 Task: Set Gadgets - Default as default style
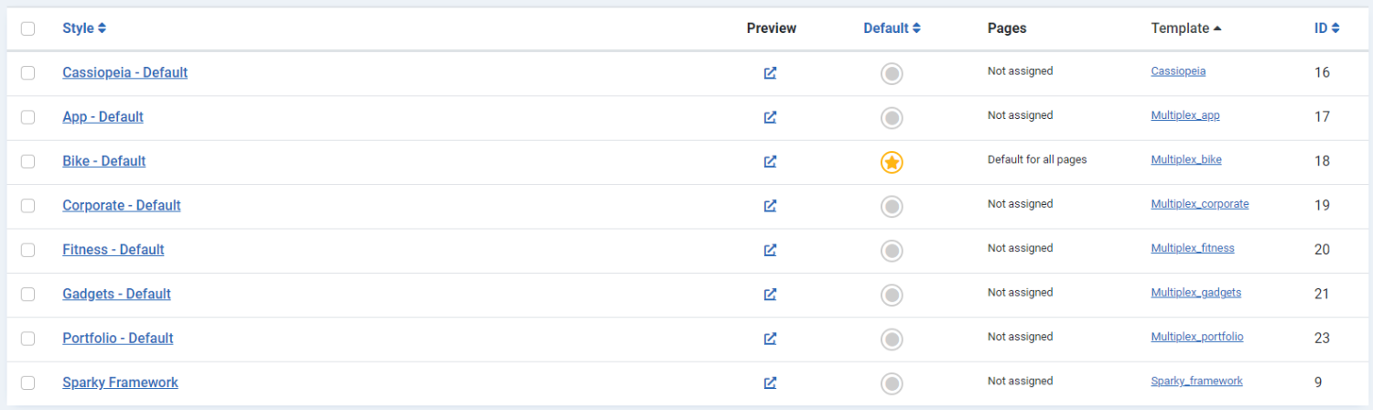(x=892, y=296)
